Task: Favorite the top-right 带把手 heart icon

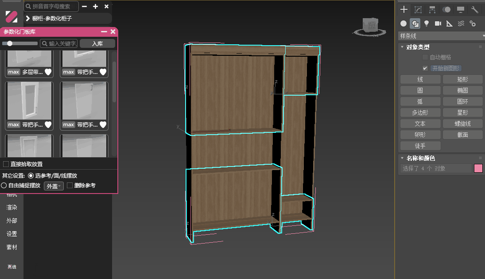Action: [x=103, y=72]
